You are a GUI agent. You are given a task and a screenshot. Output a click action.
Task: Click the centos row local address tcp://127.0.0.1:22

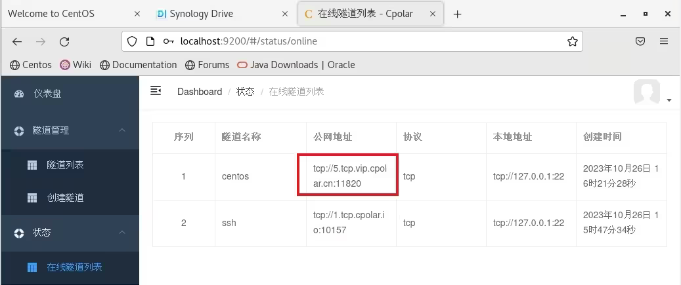[x=529, y=176]
